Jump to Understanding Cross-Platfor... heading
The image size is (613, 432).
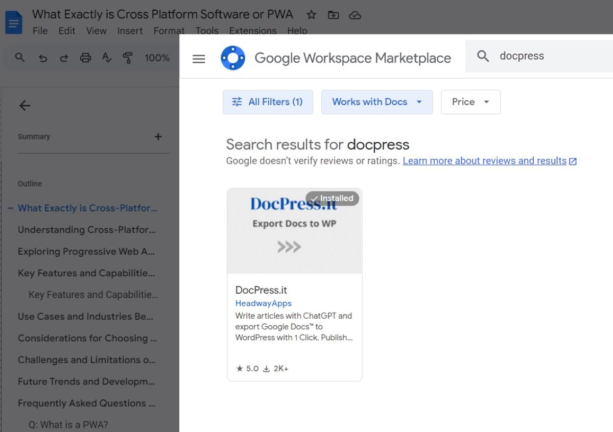pos(87,230)
